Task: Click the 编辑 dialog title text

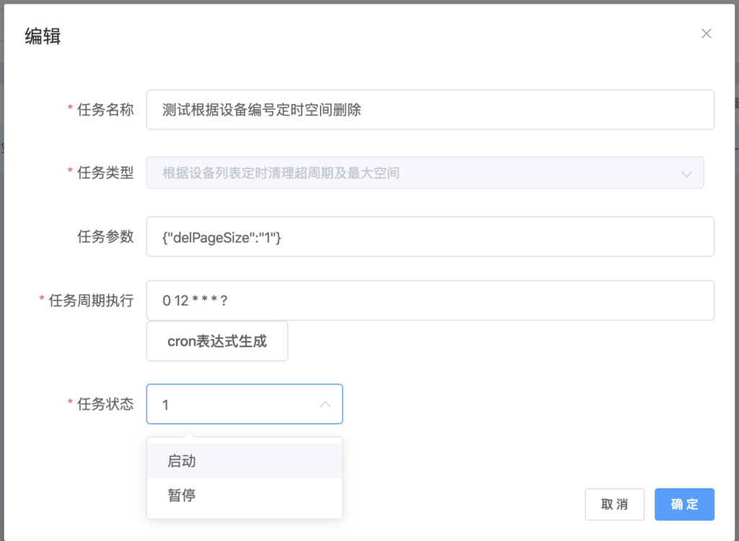Action: pyautogui.click(x=43, y=36)
